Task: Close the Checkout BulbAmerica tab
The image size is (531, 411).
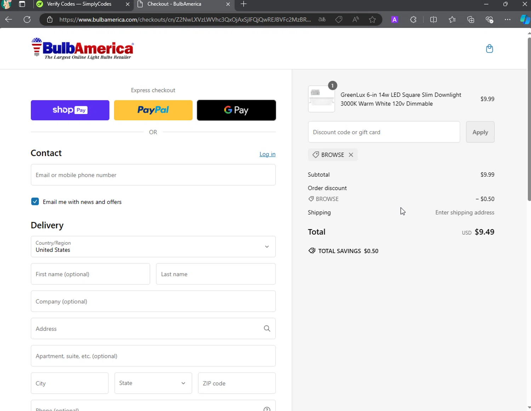Action: click(x=228, y=4)
